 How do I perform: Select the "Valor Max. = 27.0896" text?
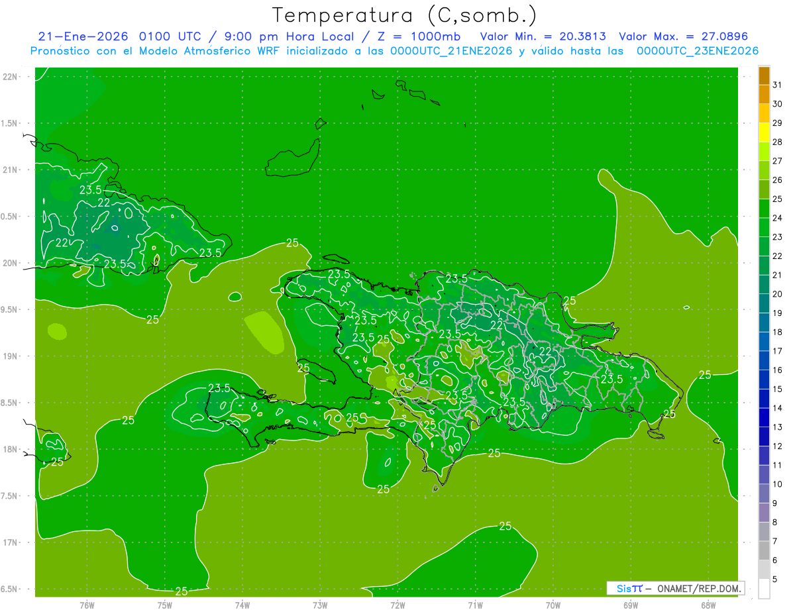pos(683,36)
